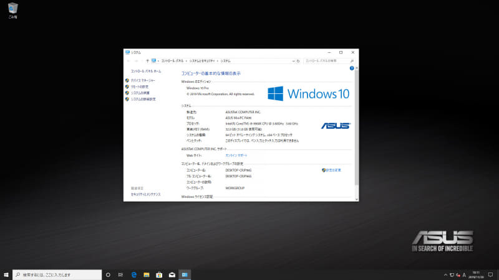
Task: Click the shield icon beside デバイス マネージャー
Action: (x=127, y=81)
